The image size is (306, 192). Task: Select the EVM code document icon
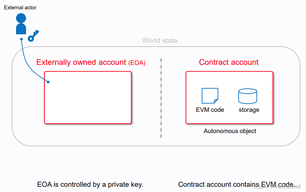(x=210, y=96)
